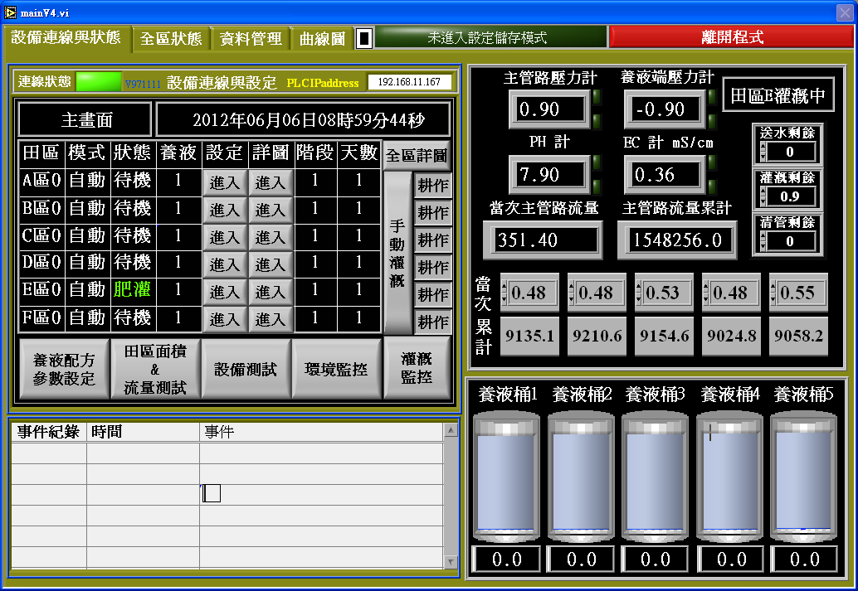Toggle 耕作 button for A區 row
The width and height of the screenshot is (858, 591).
tap(433, 185)
